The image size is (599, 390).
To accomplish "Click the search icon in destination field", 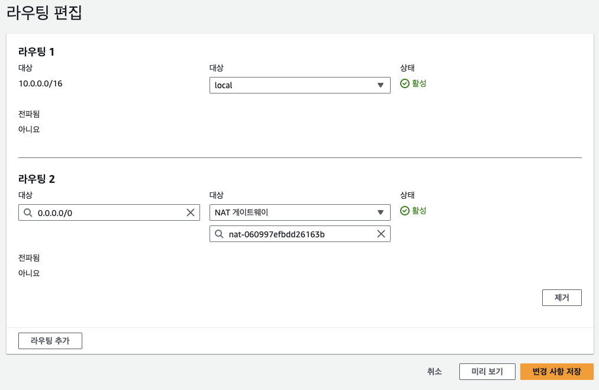I will pyautogui.click(x=28, y=213).
